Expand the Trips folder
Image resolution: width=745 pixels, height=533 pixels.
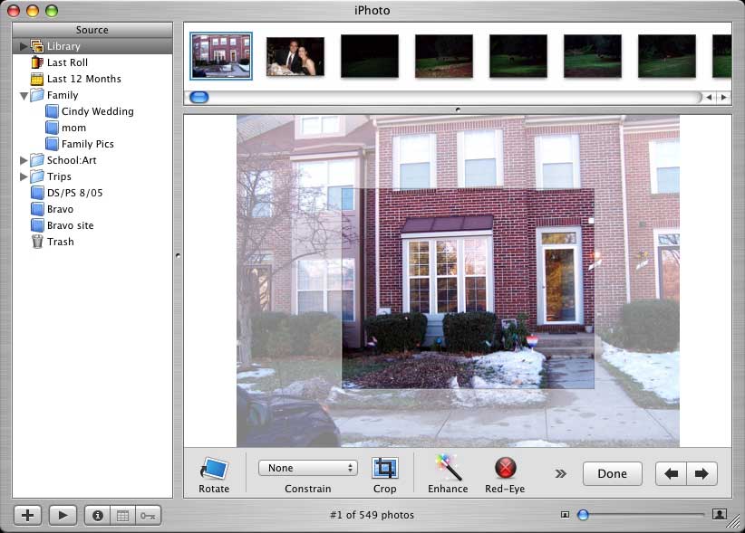[x=24, y=176]
